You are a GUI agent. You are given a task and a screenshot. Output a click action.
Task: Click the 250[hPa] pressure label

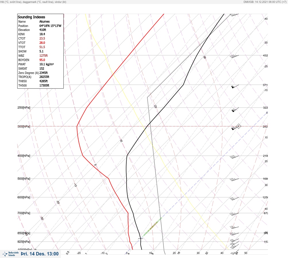pos(24,107)
